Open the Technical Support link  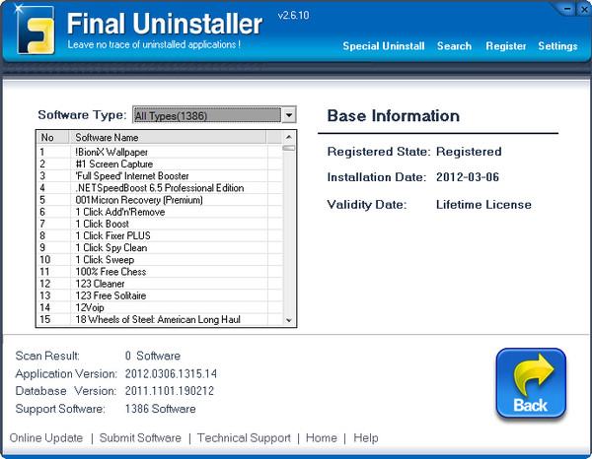(x=244, y=438)
